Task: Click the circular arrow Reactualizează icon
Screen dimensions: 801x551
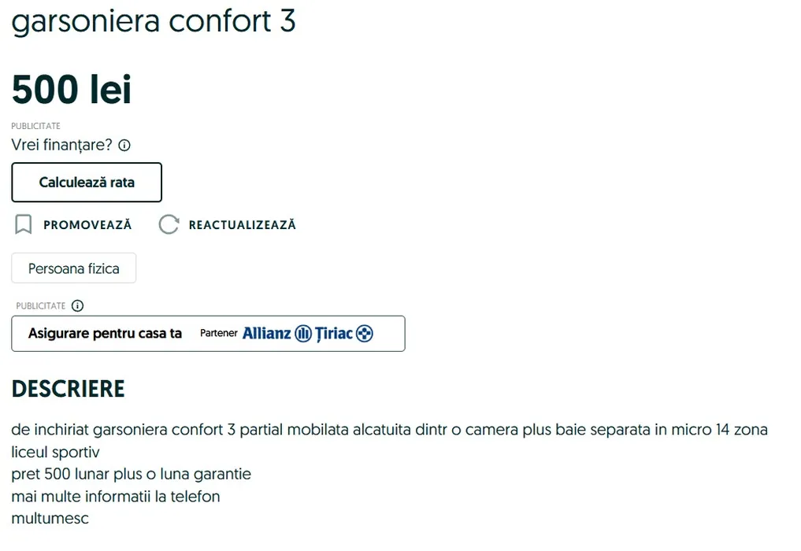Action: (169, 225)
